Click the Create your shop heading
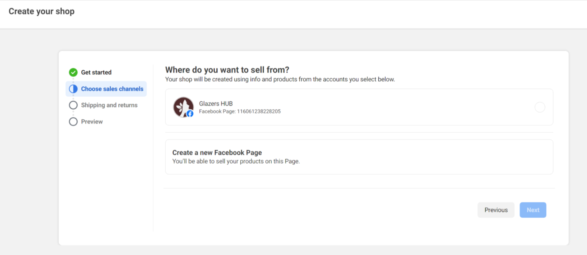Screen dimensions: 587x255 (41, 11)
